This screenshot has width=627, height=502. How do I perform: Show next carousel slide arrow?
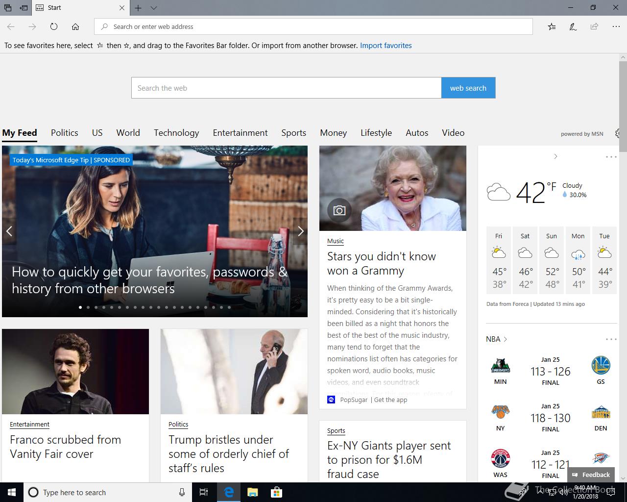pos(301,231)
